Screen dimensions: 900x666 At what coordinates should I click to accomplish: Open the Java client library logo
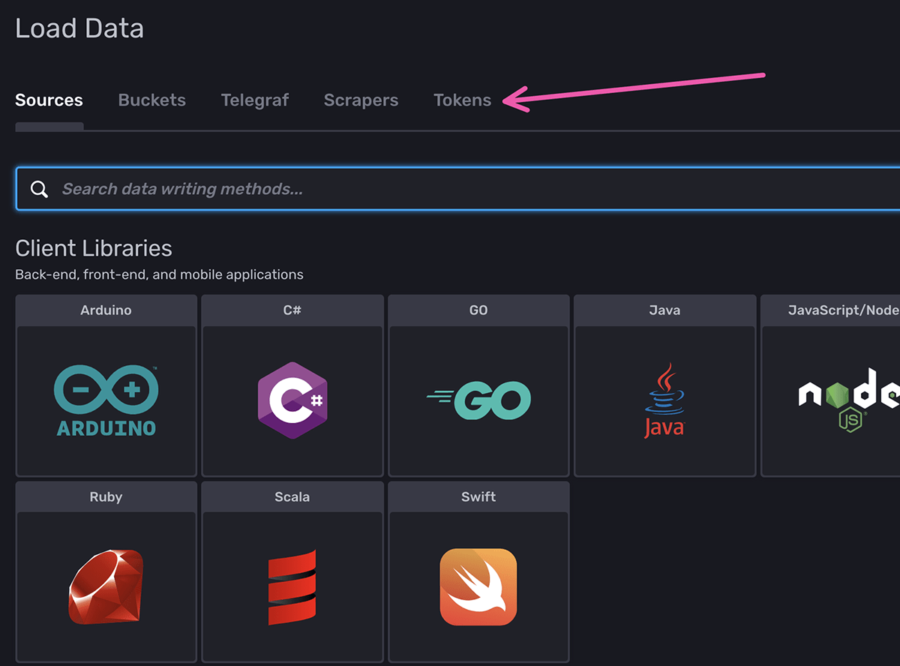[x=664, y=400]
